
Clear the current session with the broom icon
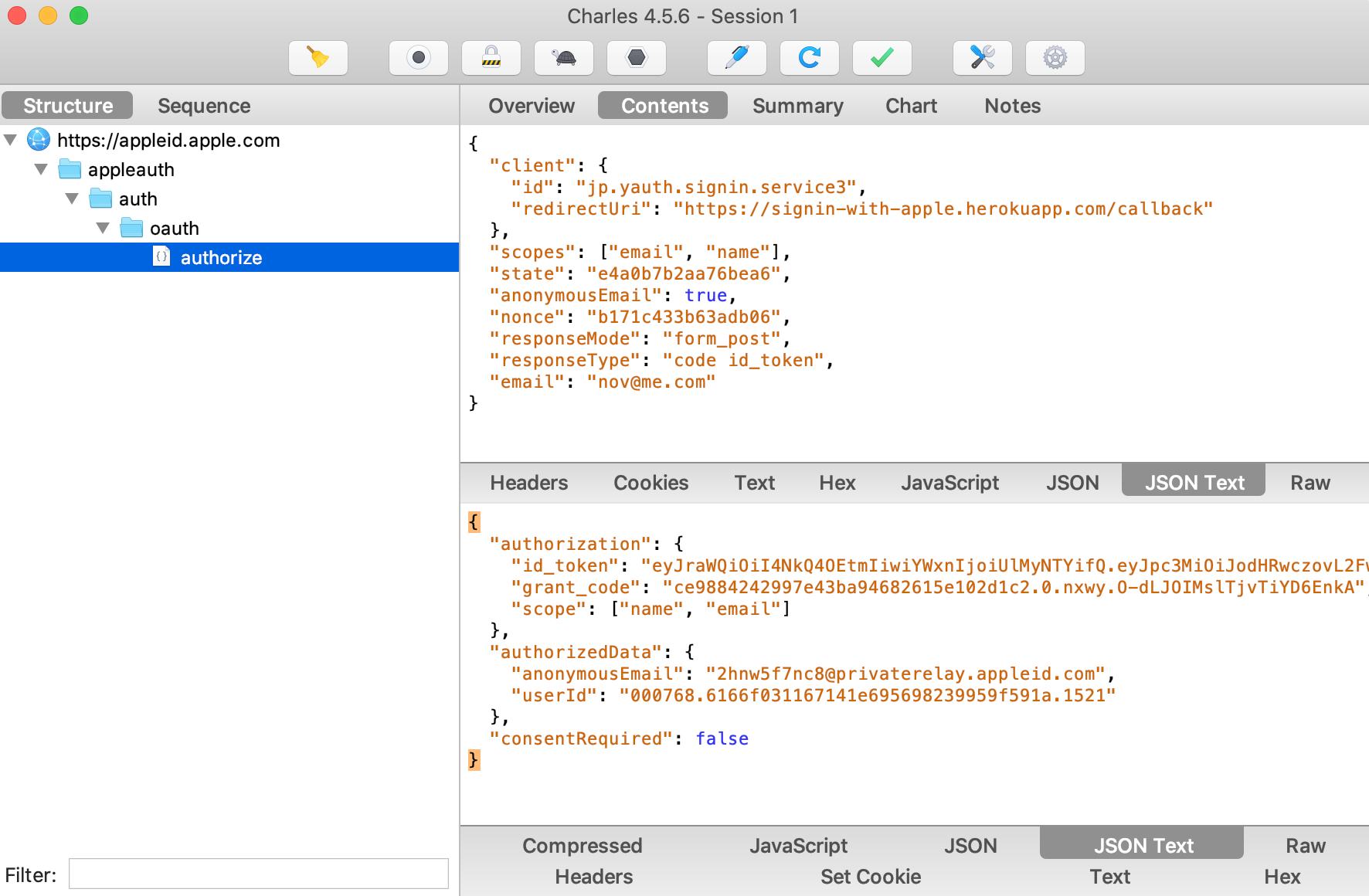pos(318,57)
